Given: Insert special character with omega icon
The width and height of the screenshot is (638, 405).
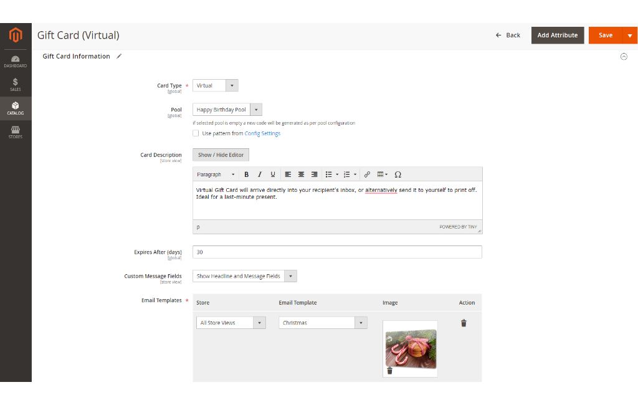Looking at the screenshot, I should point(398,174).
